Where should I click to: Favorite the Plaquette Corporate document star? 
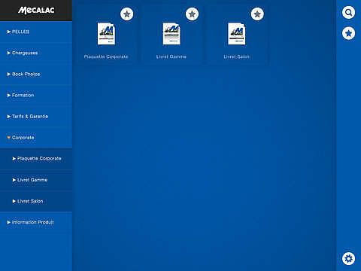tap(127, 14)
